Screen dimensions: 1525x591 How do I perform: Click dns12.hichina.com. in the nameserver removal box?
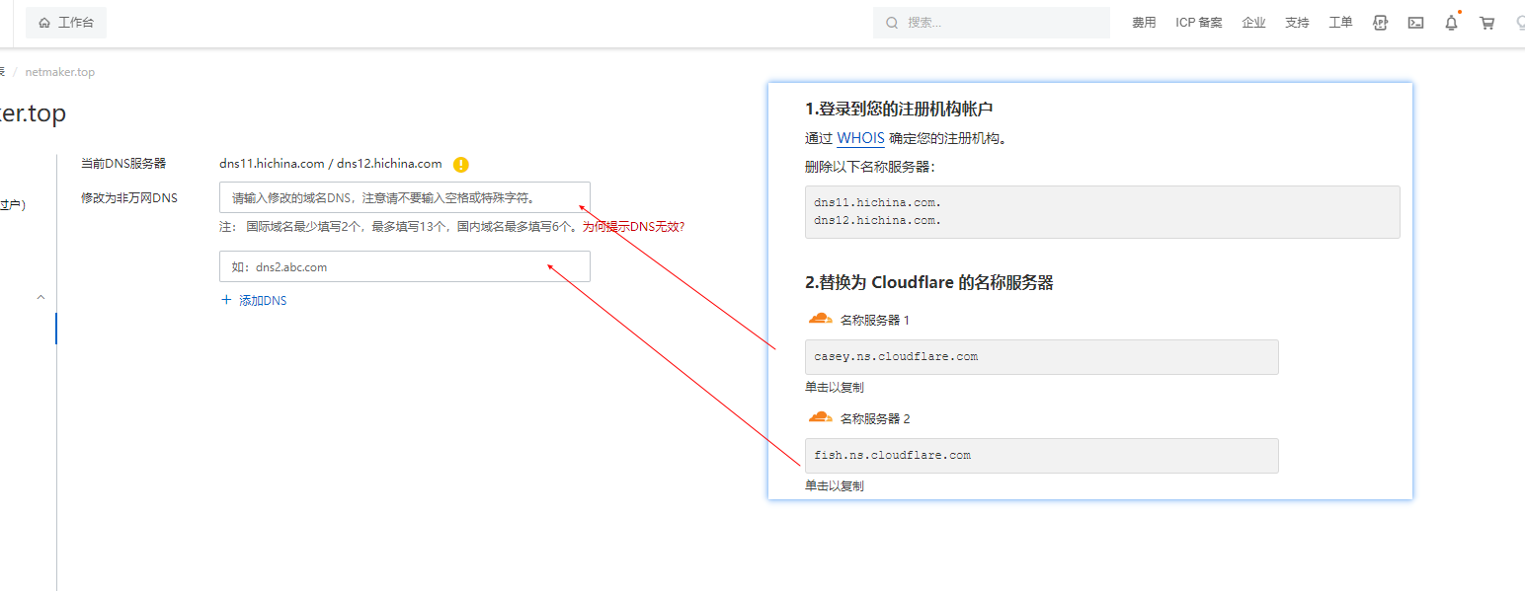(x=877, y=220)
